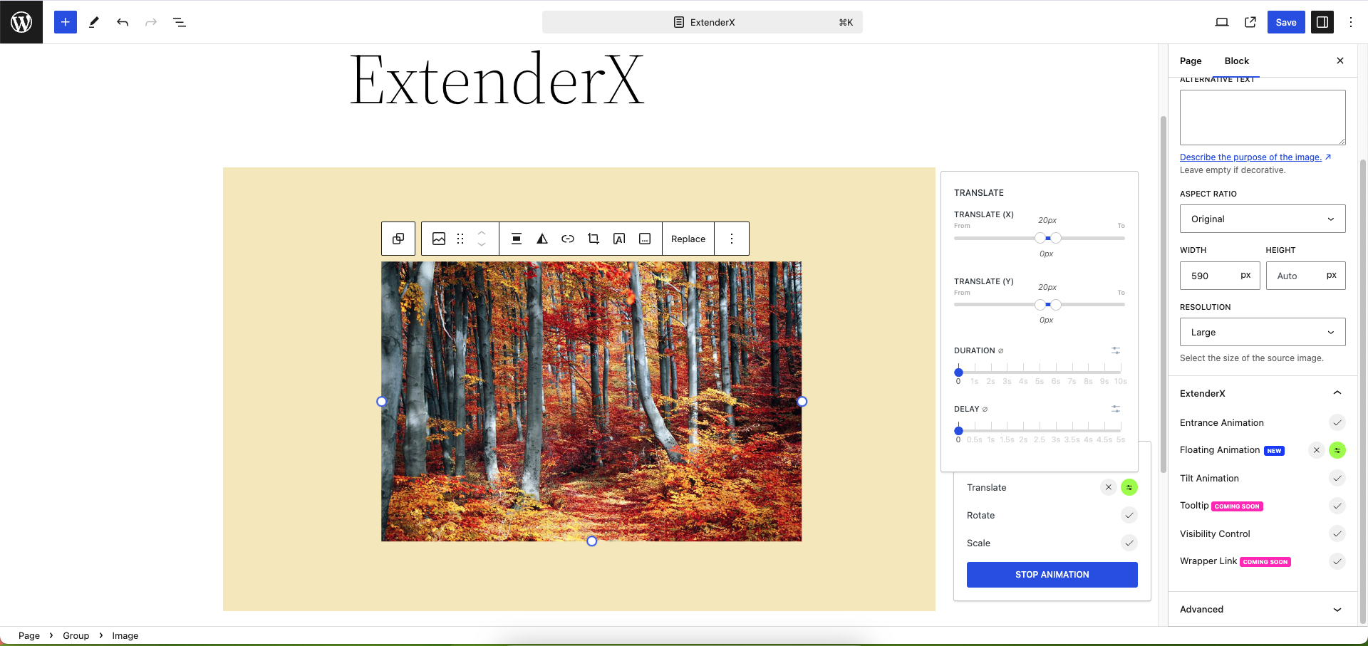Redo the last undone change
Screen dimensions: 1368x646
151,22
